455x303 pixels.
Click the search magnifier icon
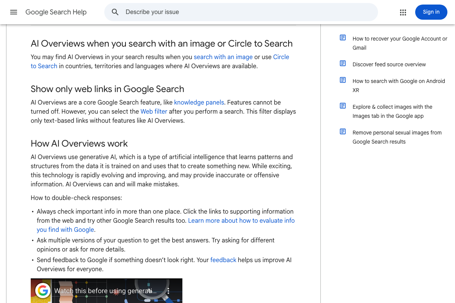[115, 12]
